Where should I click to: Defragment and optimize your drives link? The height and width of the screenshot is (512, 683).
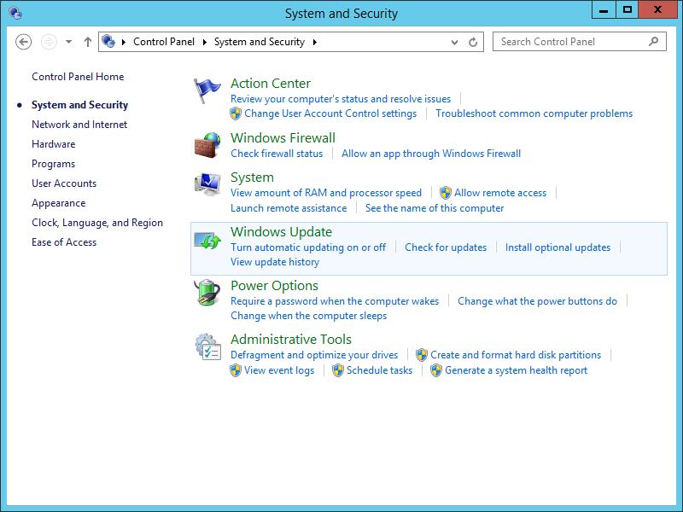tap(314, 355)
